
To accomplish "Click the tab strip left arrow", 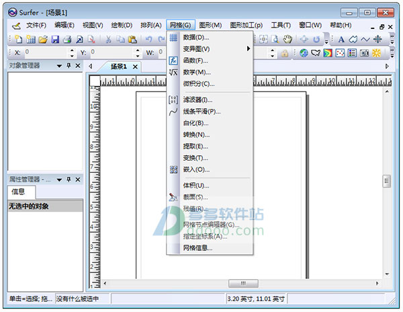I will coord(91,67).
